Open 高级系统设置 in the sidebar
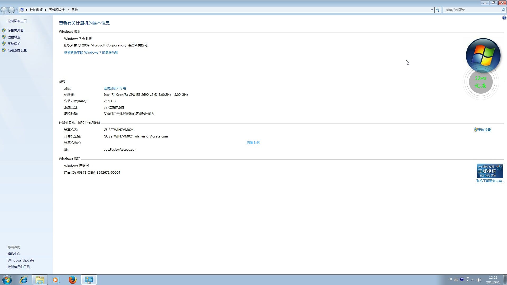 tap(17, 50)
